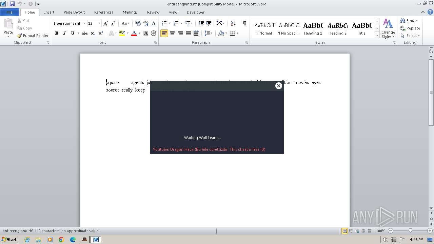Apply the Title style
Viewport: 434px width, 244px height.
[362, 28]
